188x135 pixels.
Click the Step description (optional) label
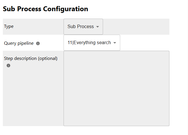pos(31,58)
